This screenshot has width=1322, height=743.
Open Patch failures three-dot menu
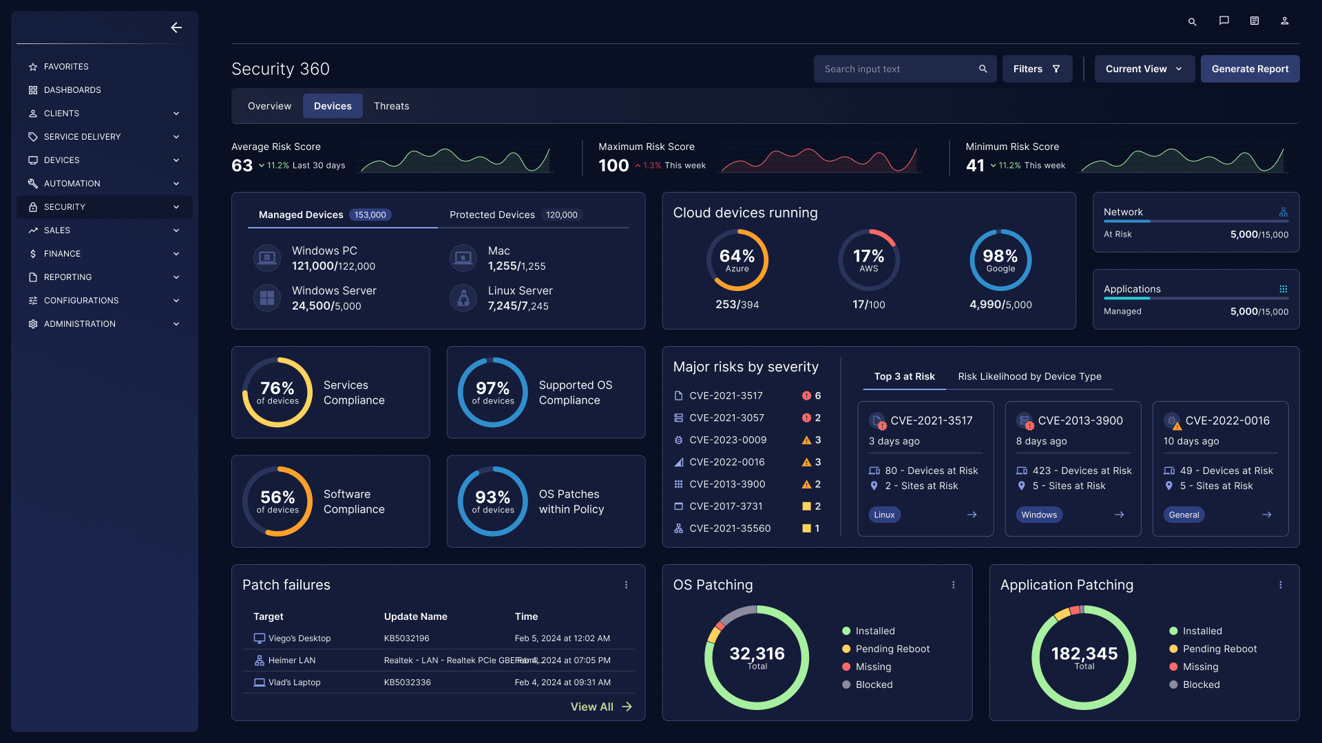[626, 585]
